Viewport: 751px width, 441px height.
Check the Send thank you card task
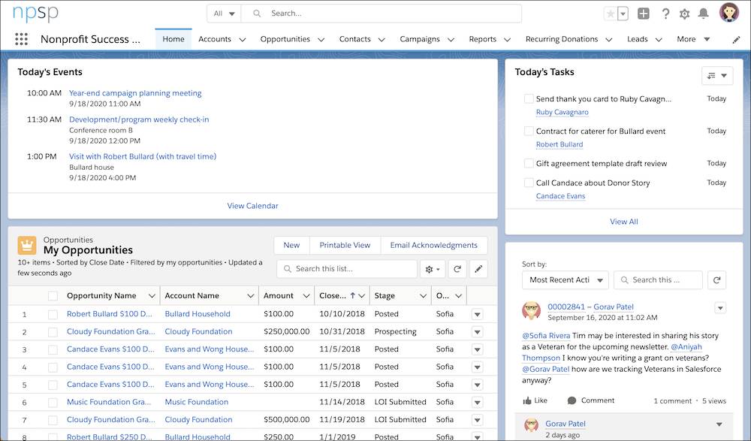pyautogui.click(x=529, y=98)
